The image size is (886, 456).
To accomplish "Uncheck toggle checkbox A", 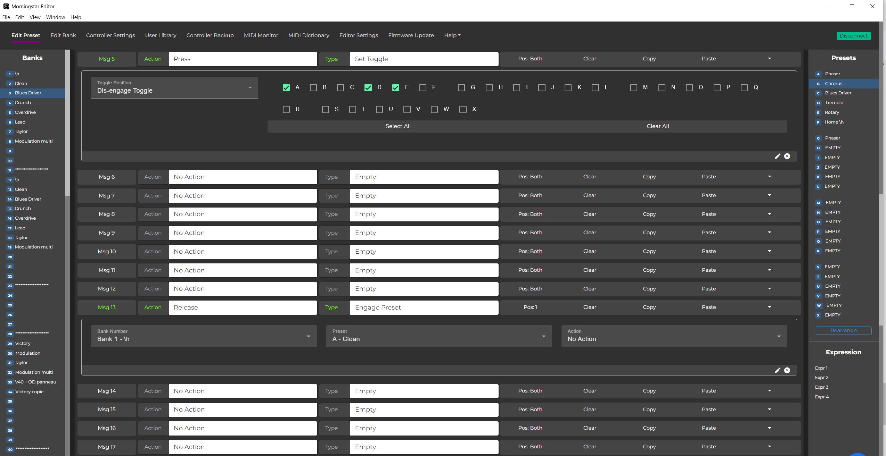I will click(x=286, y=87).
